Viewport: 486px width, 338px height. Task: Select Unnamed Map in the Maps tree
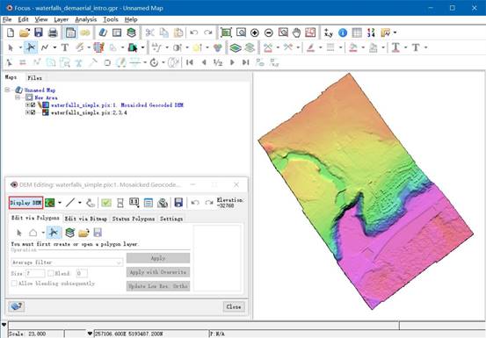[40, 90]
